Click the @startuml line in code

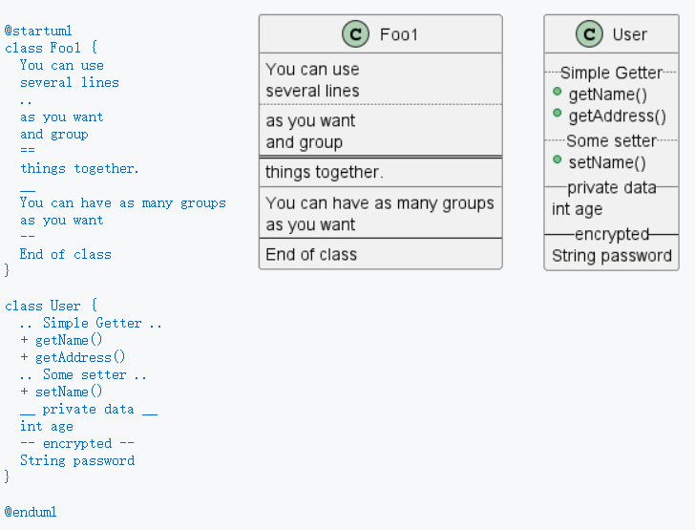pos(38,31)
